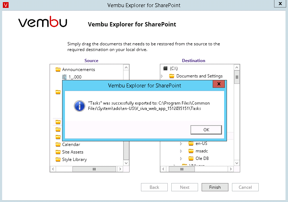The height and width of the screenshot is (202, 288).
Task: Click the Ole DB folder icon
Action: click(x=191, y=158)
